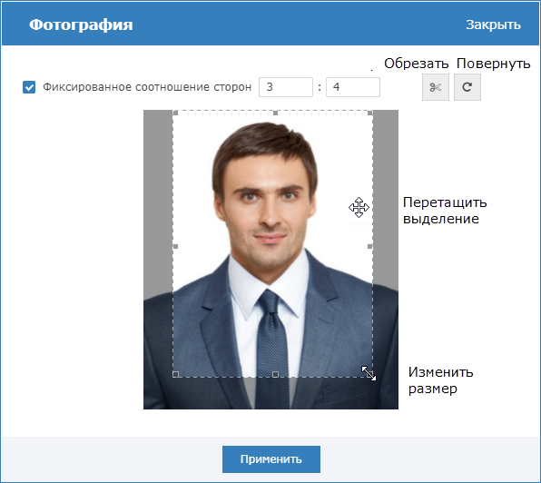Click Закрыть to close the photo dialog

(493, 25)
